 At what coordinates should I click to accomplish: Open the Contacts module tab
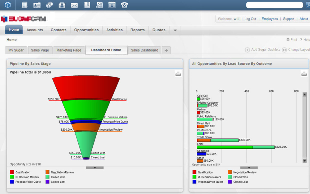pyautogui.click(x=58, y=30)
